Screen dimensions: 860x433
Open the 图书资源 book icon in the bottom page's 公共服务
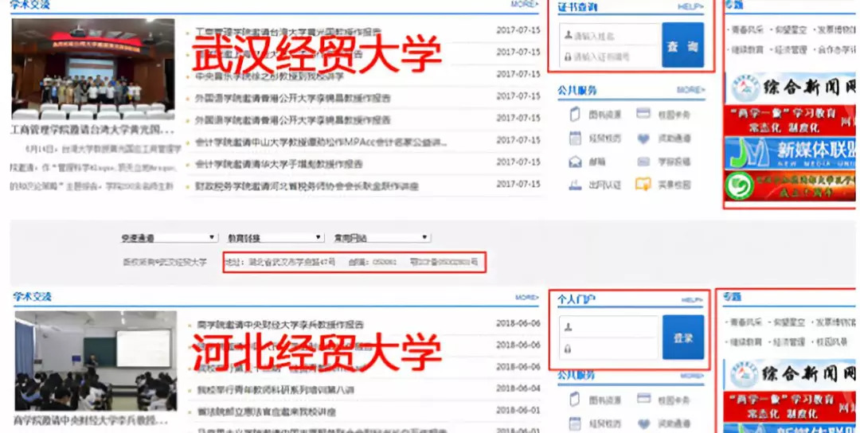click(575, 400)
